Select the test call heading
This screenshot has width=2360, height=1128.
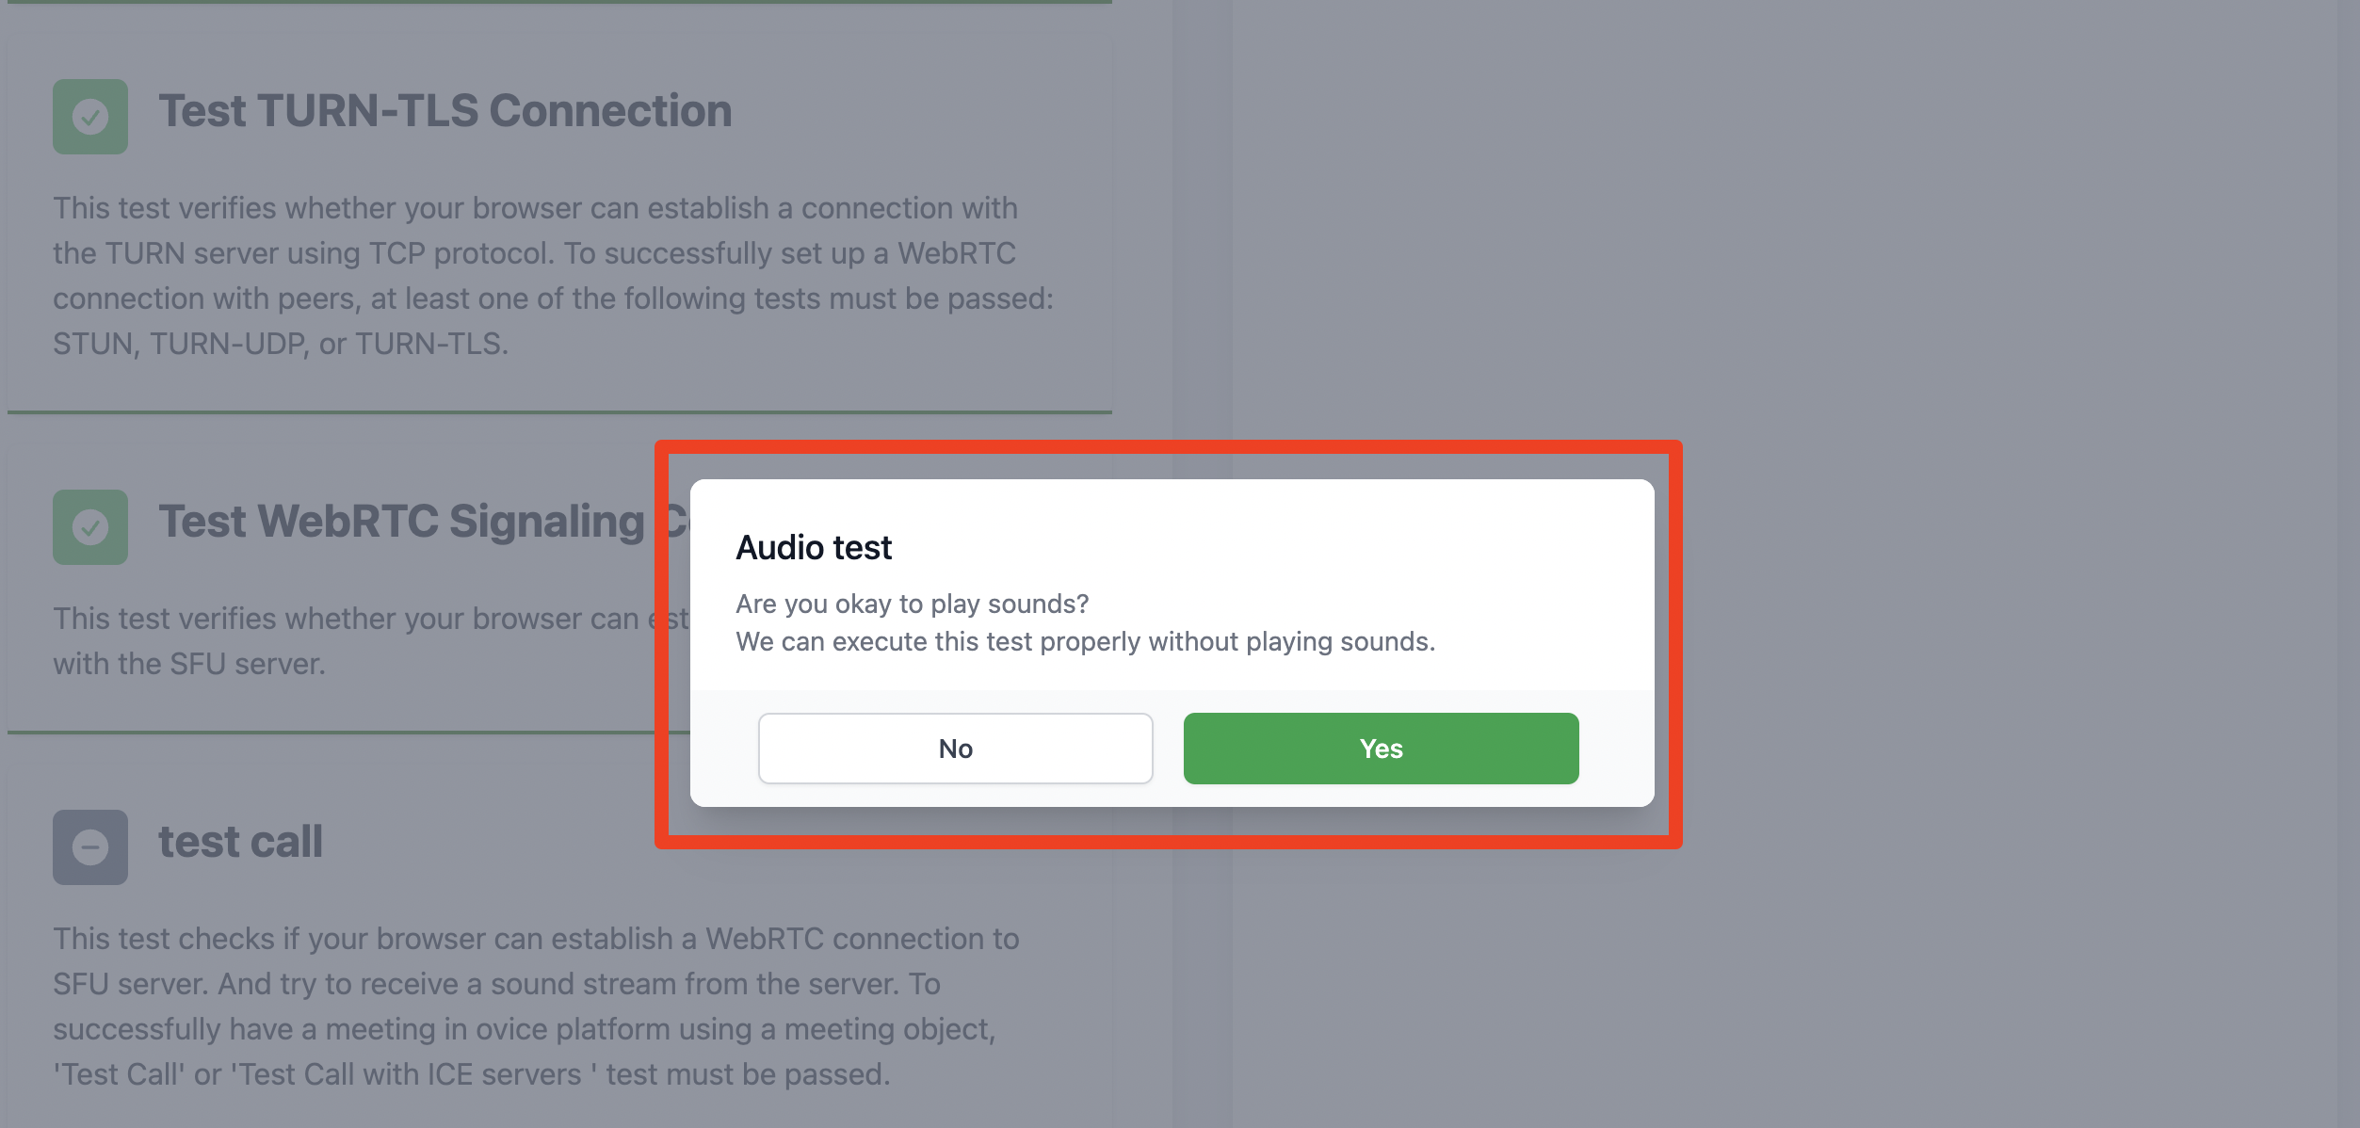click(x=240, y=842)
